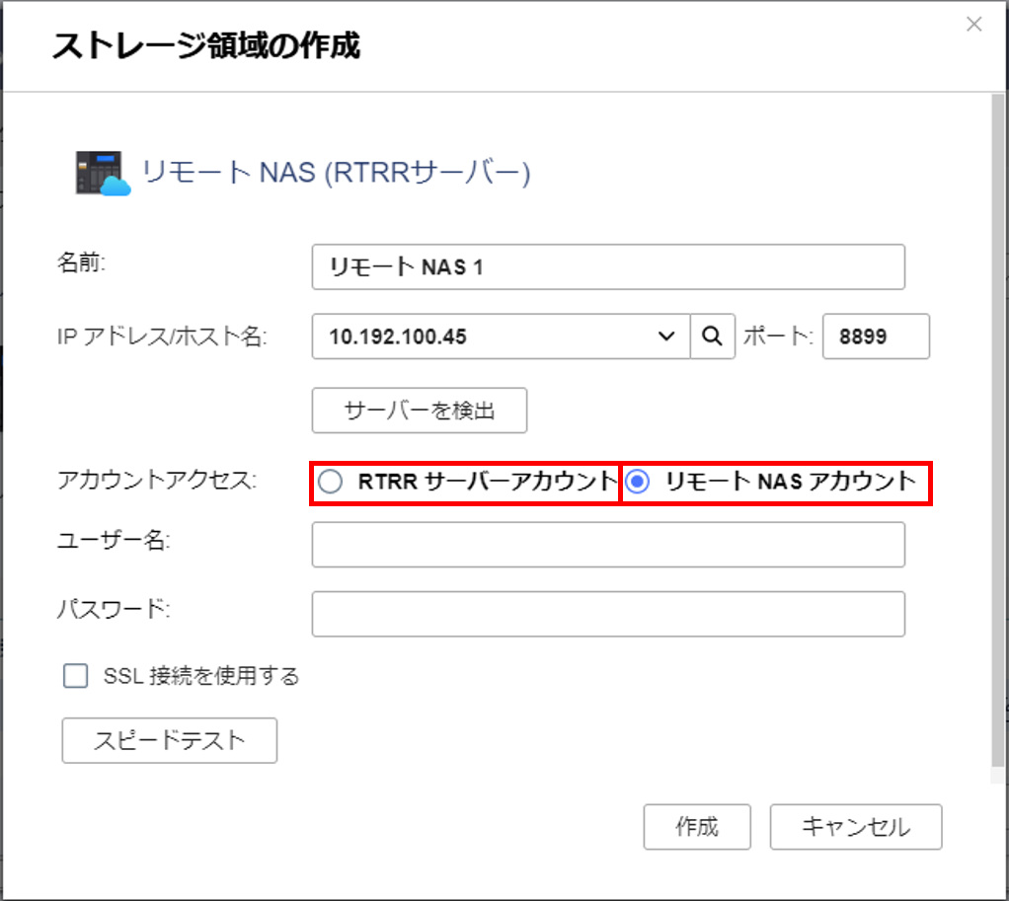Select the リモート NAS アカウント radio button

pyautogui.click(x=639, y=482)
